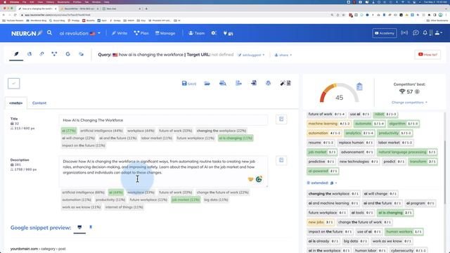
Task: Open the user account dropdown
Action: 438,33
